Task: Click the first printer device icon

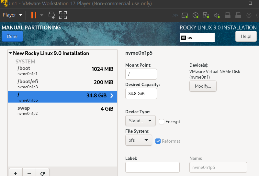Action: click(x=228, y=15)
